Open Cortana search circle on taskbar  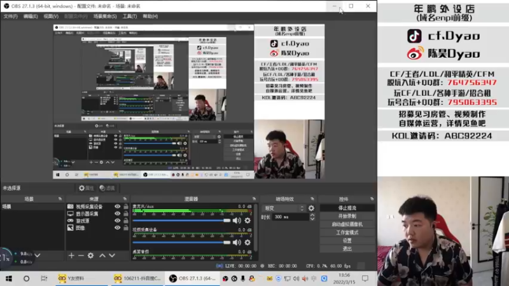point(26,278)
